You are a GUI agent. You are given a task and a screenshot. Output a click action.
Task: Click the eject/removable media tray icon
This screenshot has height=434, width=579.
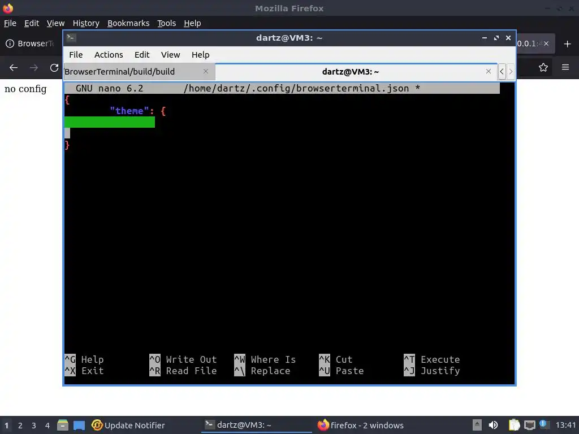[x=477, y=425]
